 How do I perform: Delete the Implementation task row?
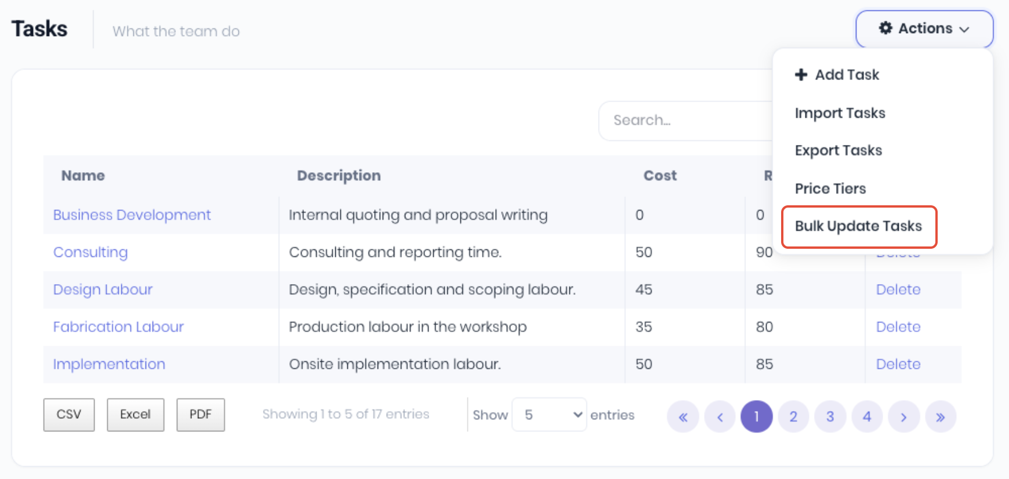898,364
